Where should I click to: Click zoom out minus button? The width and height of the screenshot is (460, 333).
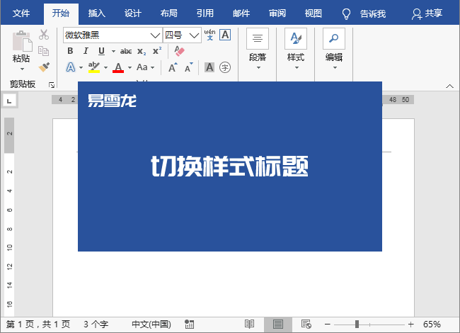click(328, 324)
